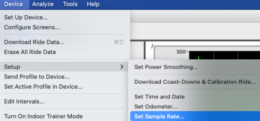
Task: Open the Tools menu
Action: pos(70,4)
